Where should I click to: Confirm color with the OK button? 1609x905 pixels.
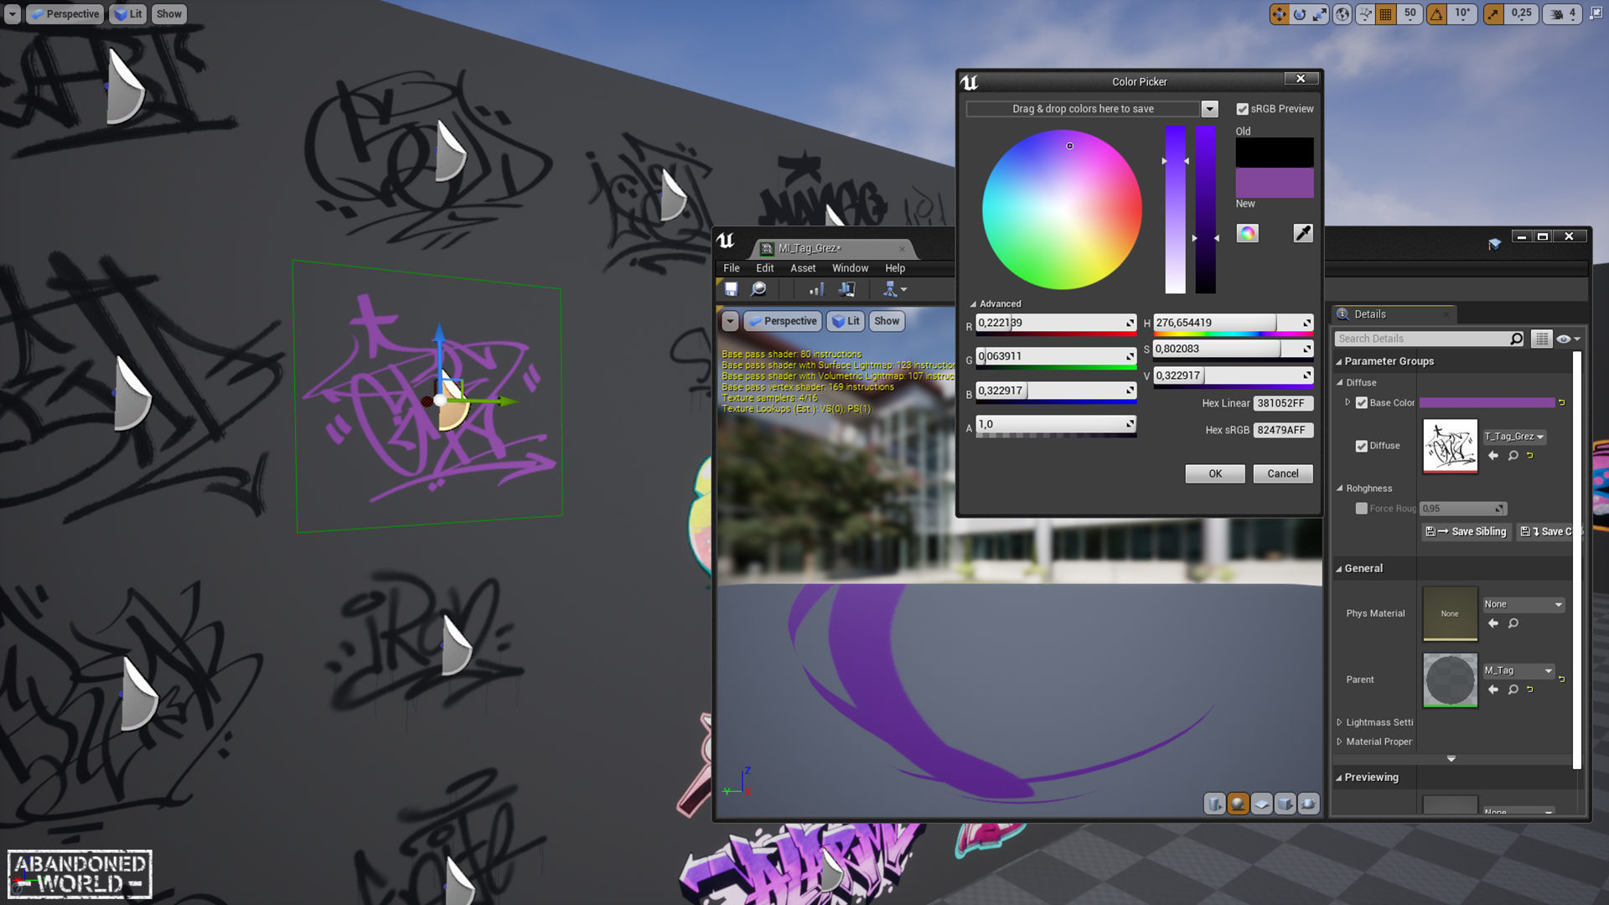tap(1214, 474)
